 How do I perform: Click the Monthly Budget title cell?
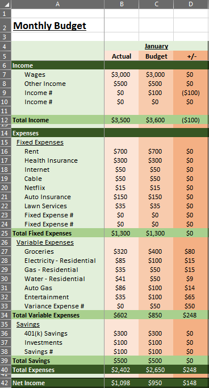(49, 26)
